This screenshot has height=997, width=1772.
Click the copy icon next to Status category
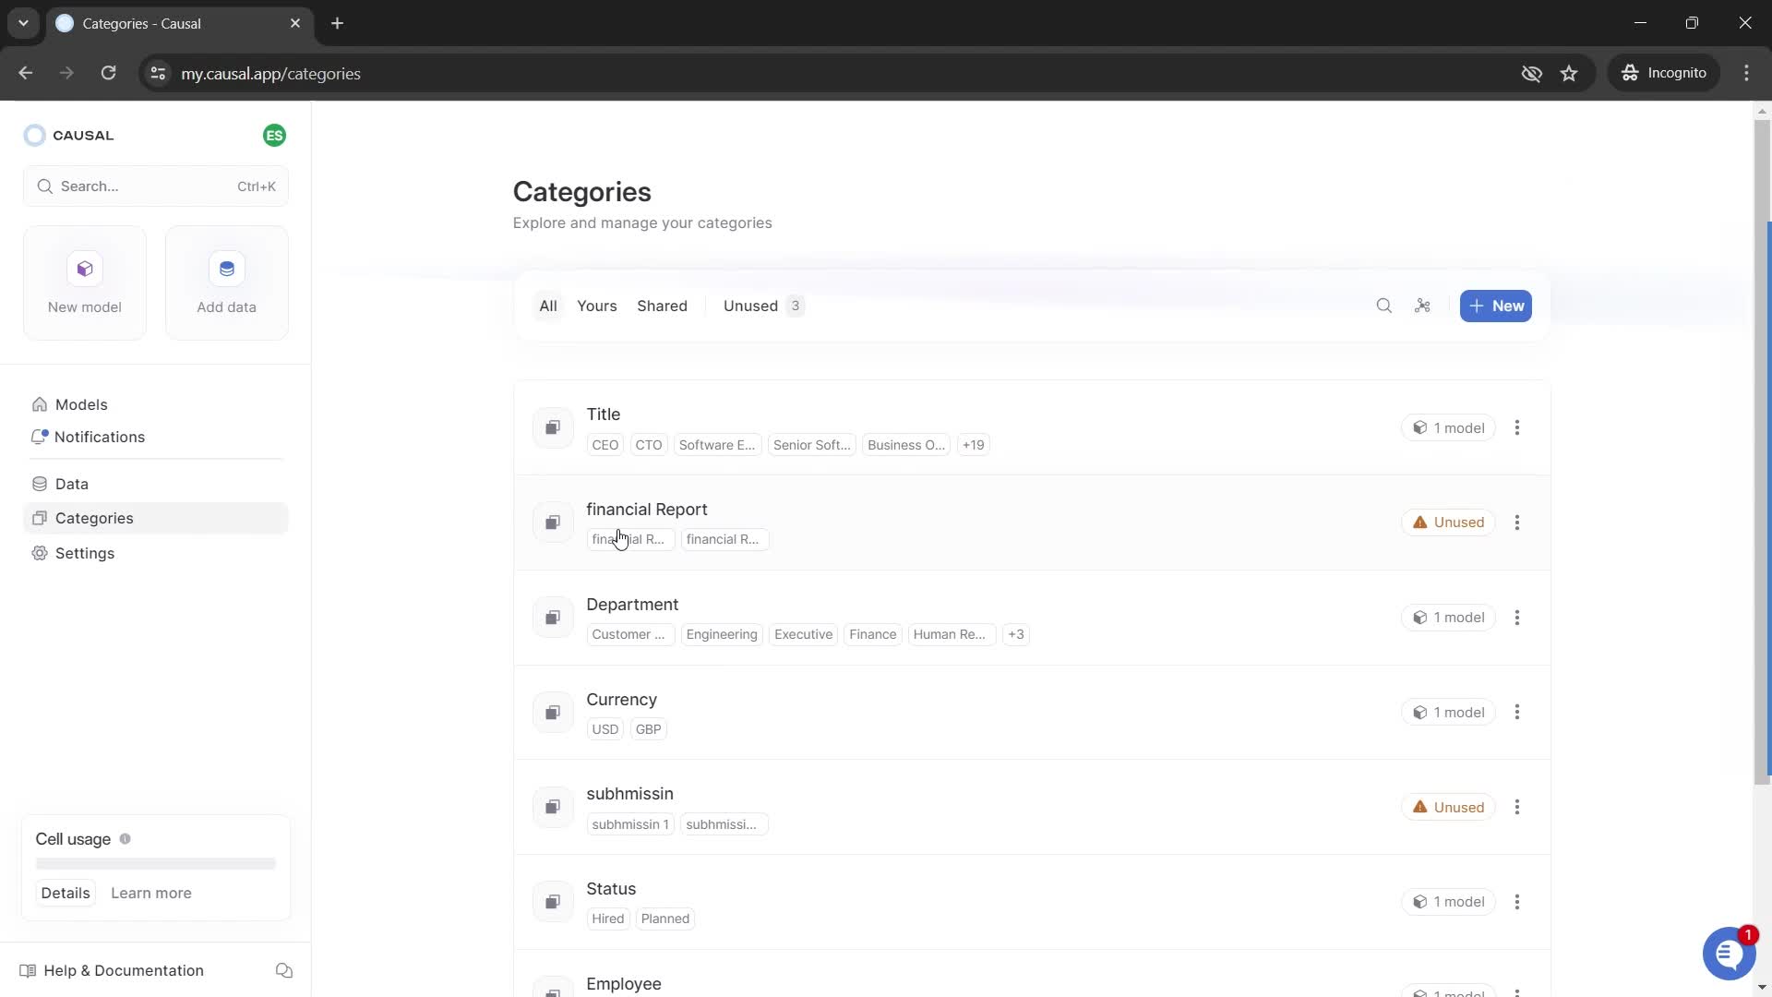coord(553,903)
